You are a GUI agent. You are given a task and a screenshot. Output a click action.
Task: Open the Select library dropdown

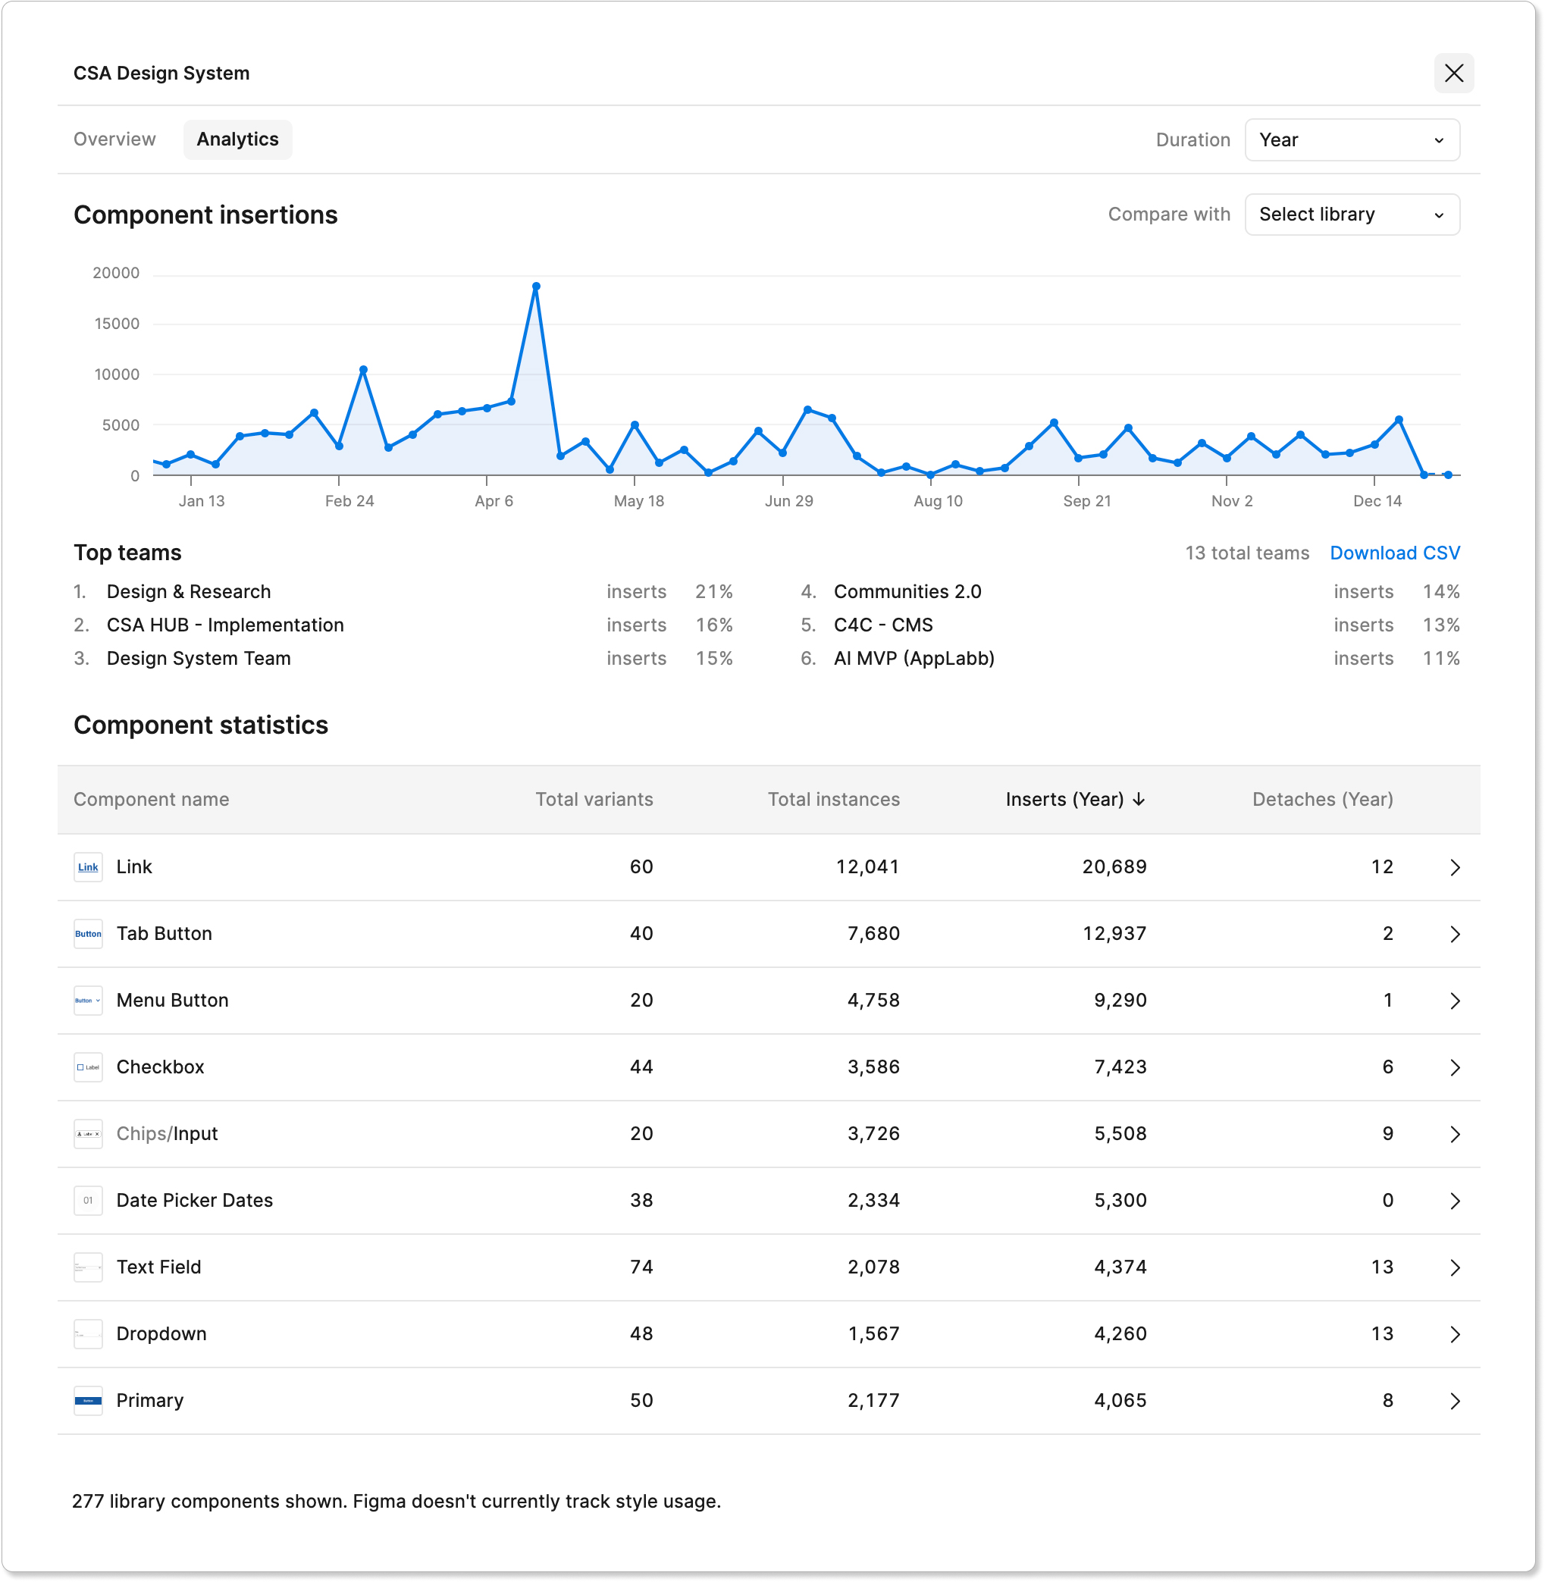(x=1352, y=215)
